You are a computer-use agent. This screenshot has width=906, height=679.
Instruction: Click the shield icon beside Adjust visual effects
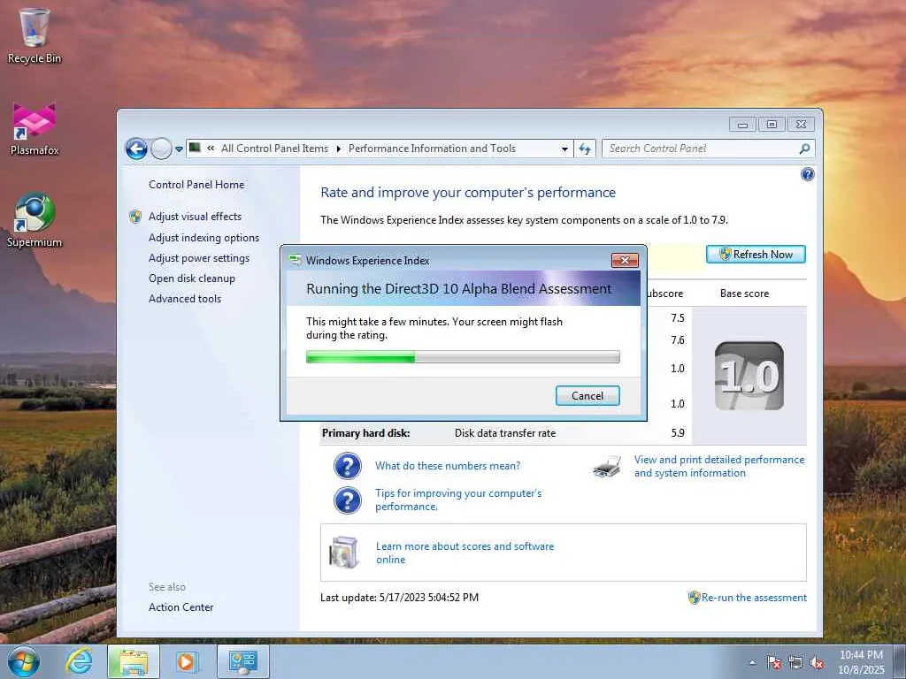click(135, 217)
